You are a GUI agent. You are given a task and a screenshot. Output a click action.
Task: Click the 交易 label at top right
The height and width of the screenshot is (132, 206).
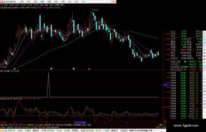click(x=114, y=2)
